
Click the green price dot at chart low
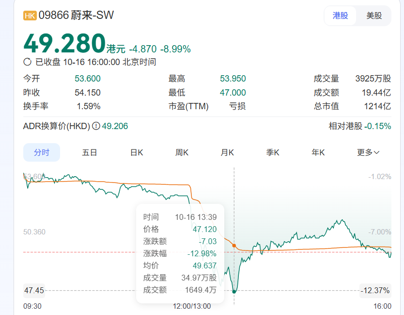point(234,291)
